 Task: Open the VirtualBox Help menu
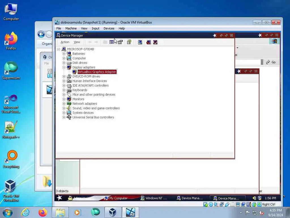click(x=121, y=28)
